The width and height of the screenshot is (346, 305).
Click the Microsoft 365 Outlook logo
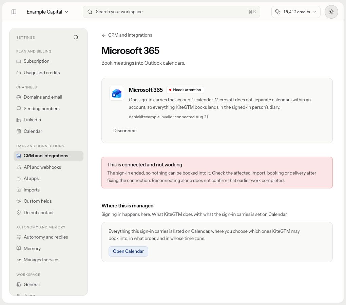117,93
